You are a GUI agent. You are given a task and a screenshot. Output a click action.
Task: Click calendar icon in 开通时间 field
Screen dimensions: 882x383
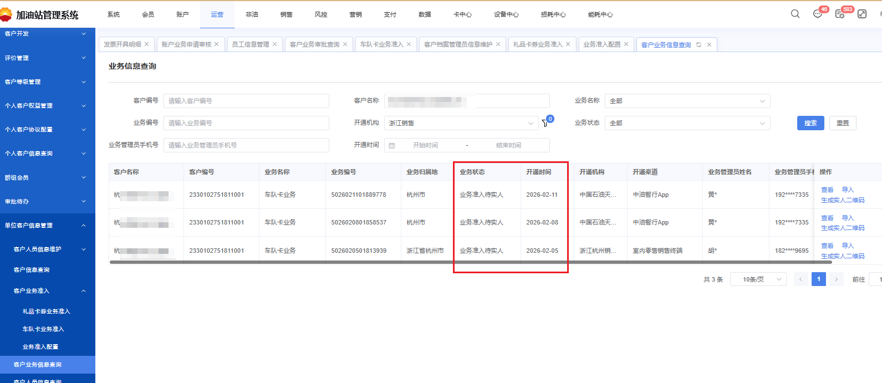point(392,145)
